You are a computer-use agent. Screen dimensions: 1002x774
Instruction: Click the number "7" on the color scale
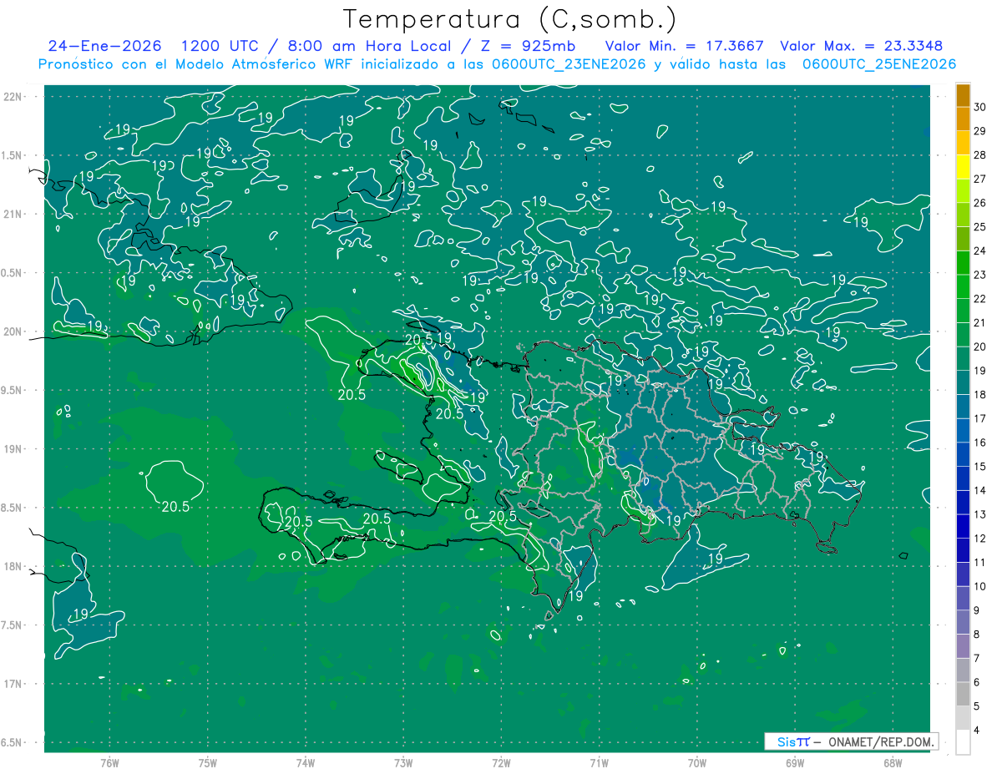pyautogui.click(x=977, y=659)
